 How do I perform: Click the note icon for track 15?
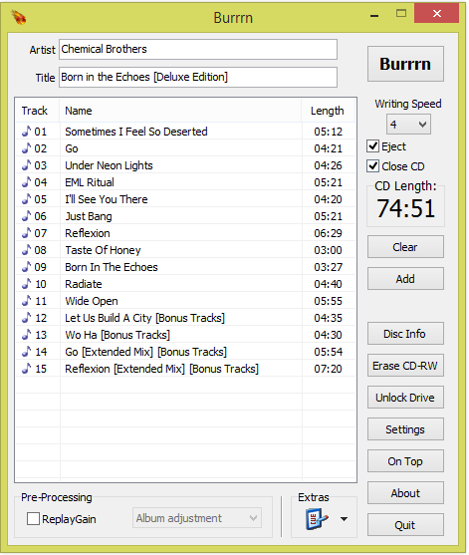click(x=26, y=369)
